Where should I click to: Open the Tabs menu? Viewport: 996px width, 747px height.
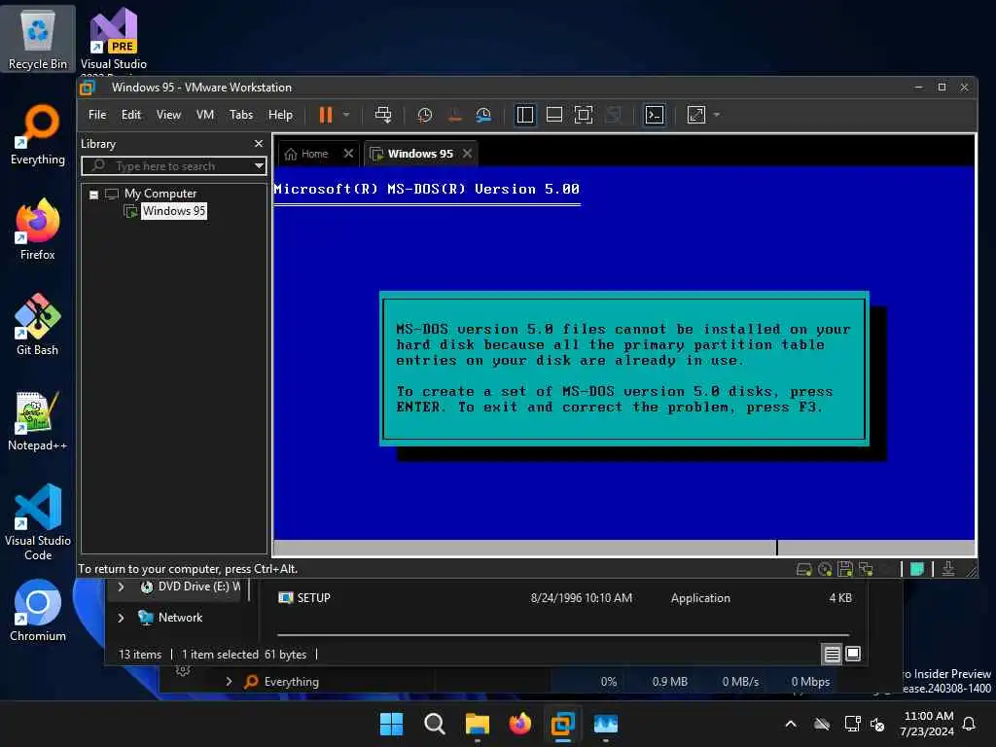click(241, 115)
